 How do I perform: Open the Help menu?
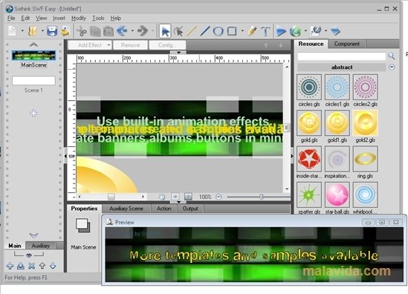coord(116,19)
